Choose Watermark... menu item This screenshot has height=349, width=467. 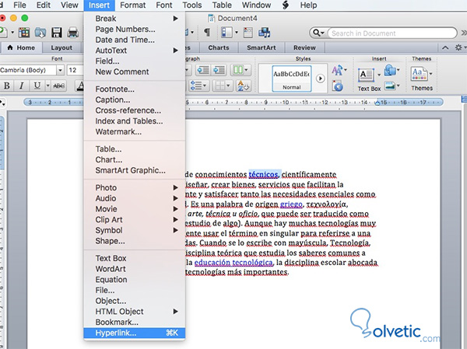135,131
